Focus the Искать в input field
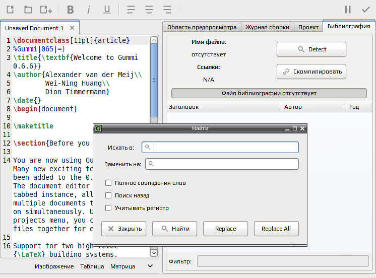Screen dimensions: 376x278 pyautogui.click(x=220, y=147)
